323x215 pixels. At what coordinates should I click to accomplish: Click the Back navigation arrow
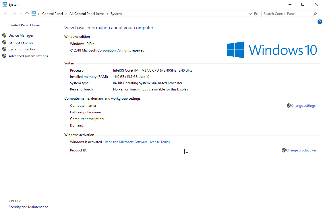[x=6, y=14]
